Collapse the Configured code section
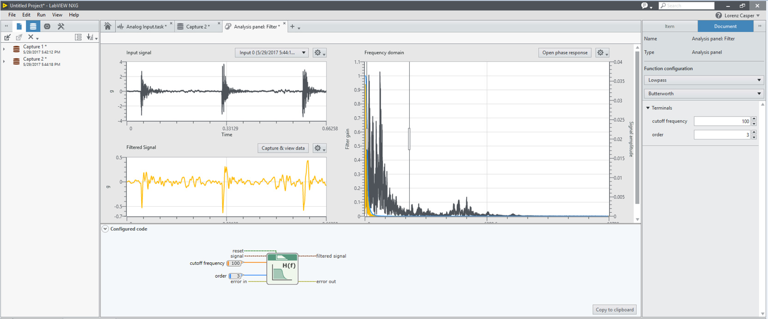Viewport: 768px width, 319px height. tap(105, 229)
